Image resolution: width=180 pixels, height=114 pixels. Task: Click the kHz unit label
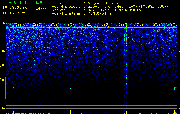click(3, 23)
